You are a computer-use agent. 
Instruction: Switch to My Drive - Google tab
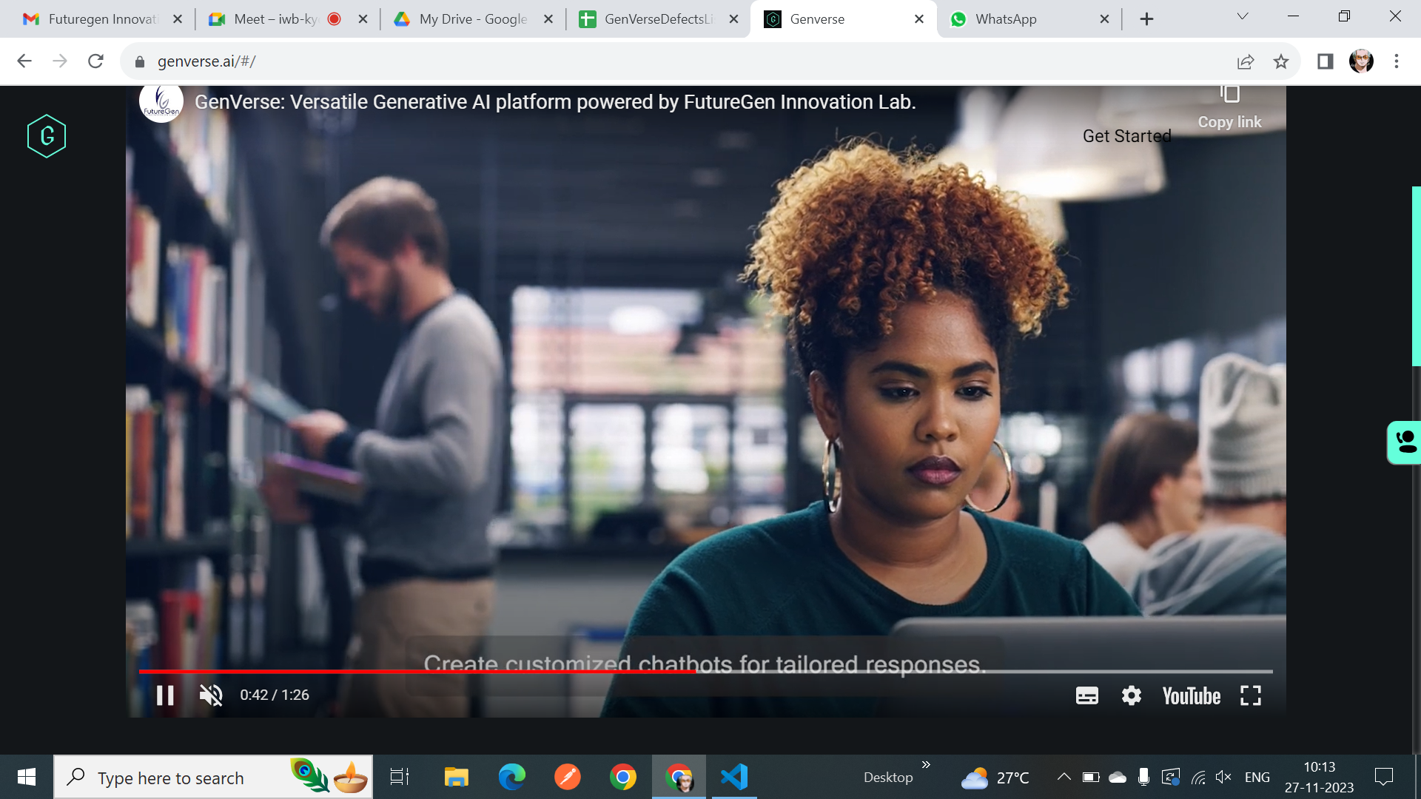coord(472,19)
